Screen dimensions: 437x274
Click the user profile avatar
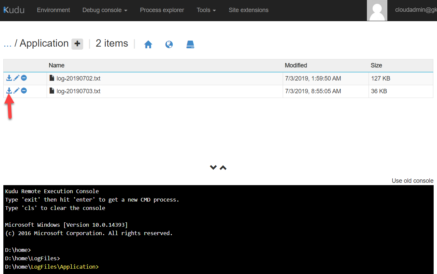point(377,10)
